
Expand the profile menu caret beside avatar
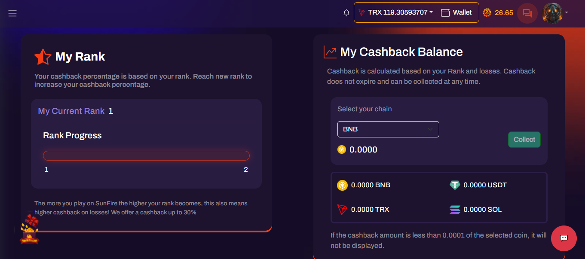pyautogui.click(x=567, y=12)
